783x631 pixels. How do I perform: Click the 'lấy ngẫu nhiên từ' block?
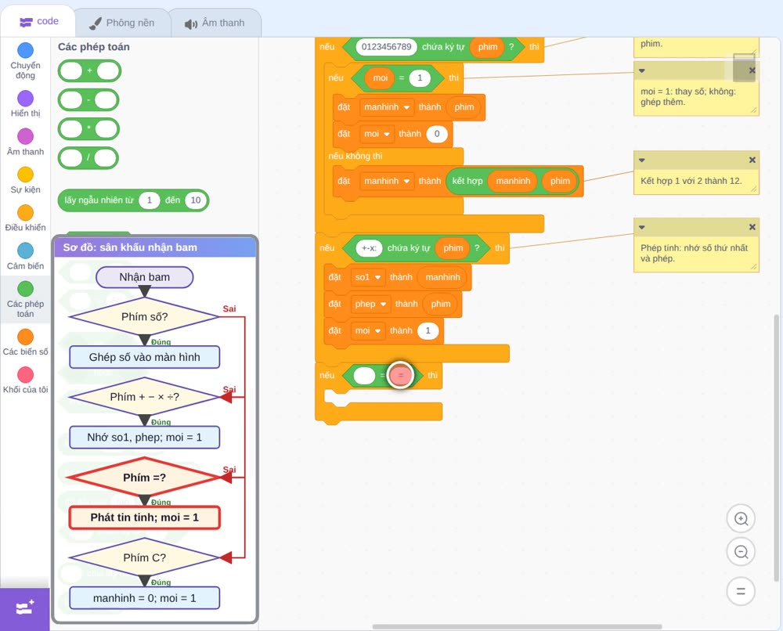tap(133, 200)
